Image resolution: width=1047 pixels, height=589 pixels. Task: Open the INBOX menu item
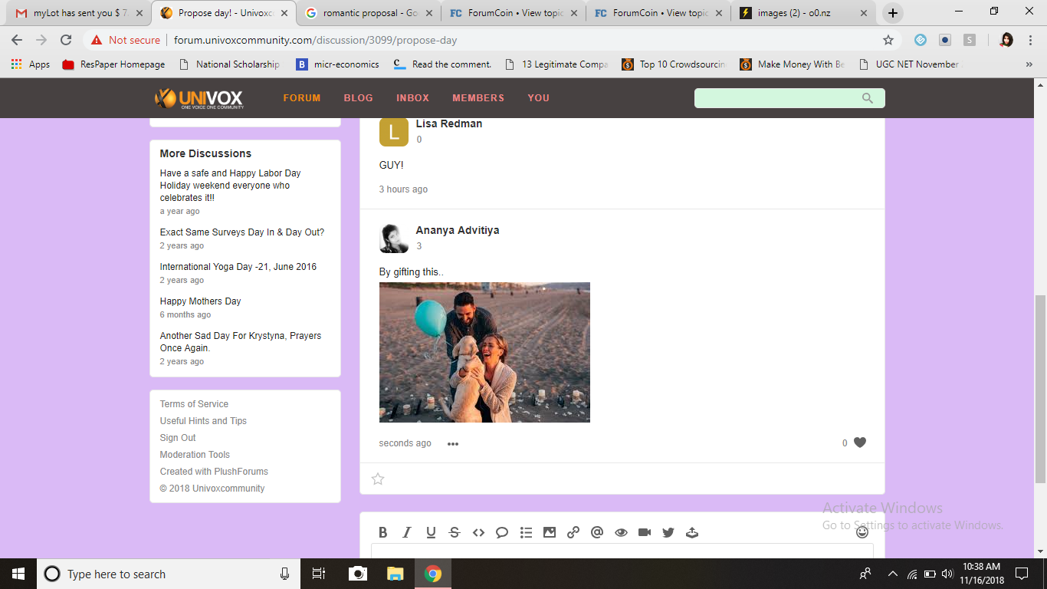coord(412,98)
